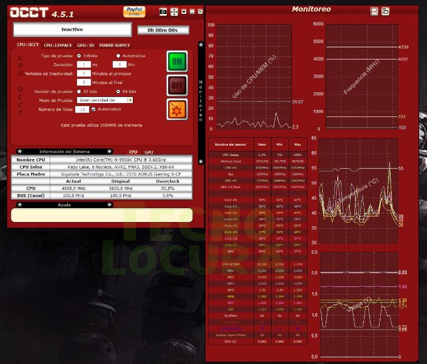Image resolution: width=427 pixels, height=364 pixels.
Task: Select the 32 bits test version
Action: pos(79,92)
